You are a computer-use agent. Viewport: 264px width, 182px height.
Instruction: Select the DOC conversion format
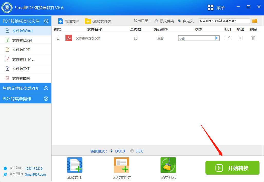(132, 151)
